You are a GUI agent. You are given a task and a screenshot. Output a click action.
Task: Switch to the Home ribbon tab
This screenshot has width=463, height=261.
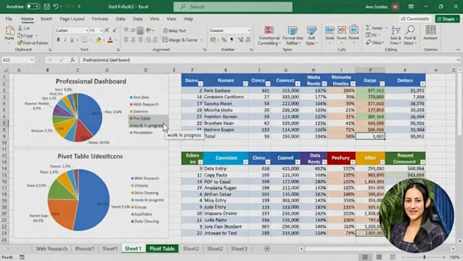coord(27,19)
